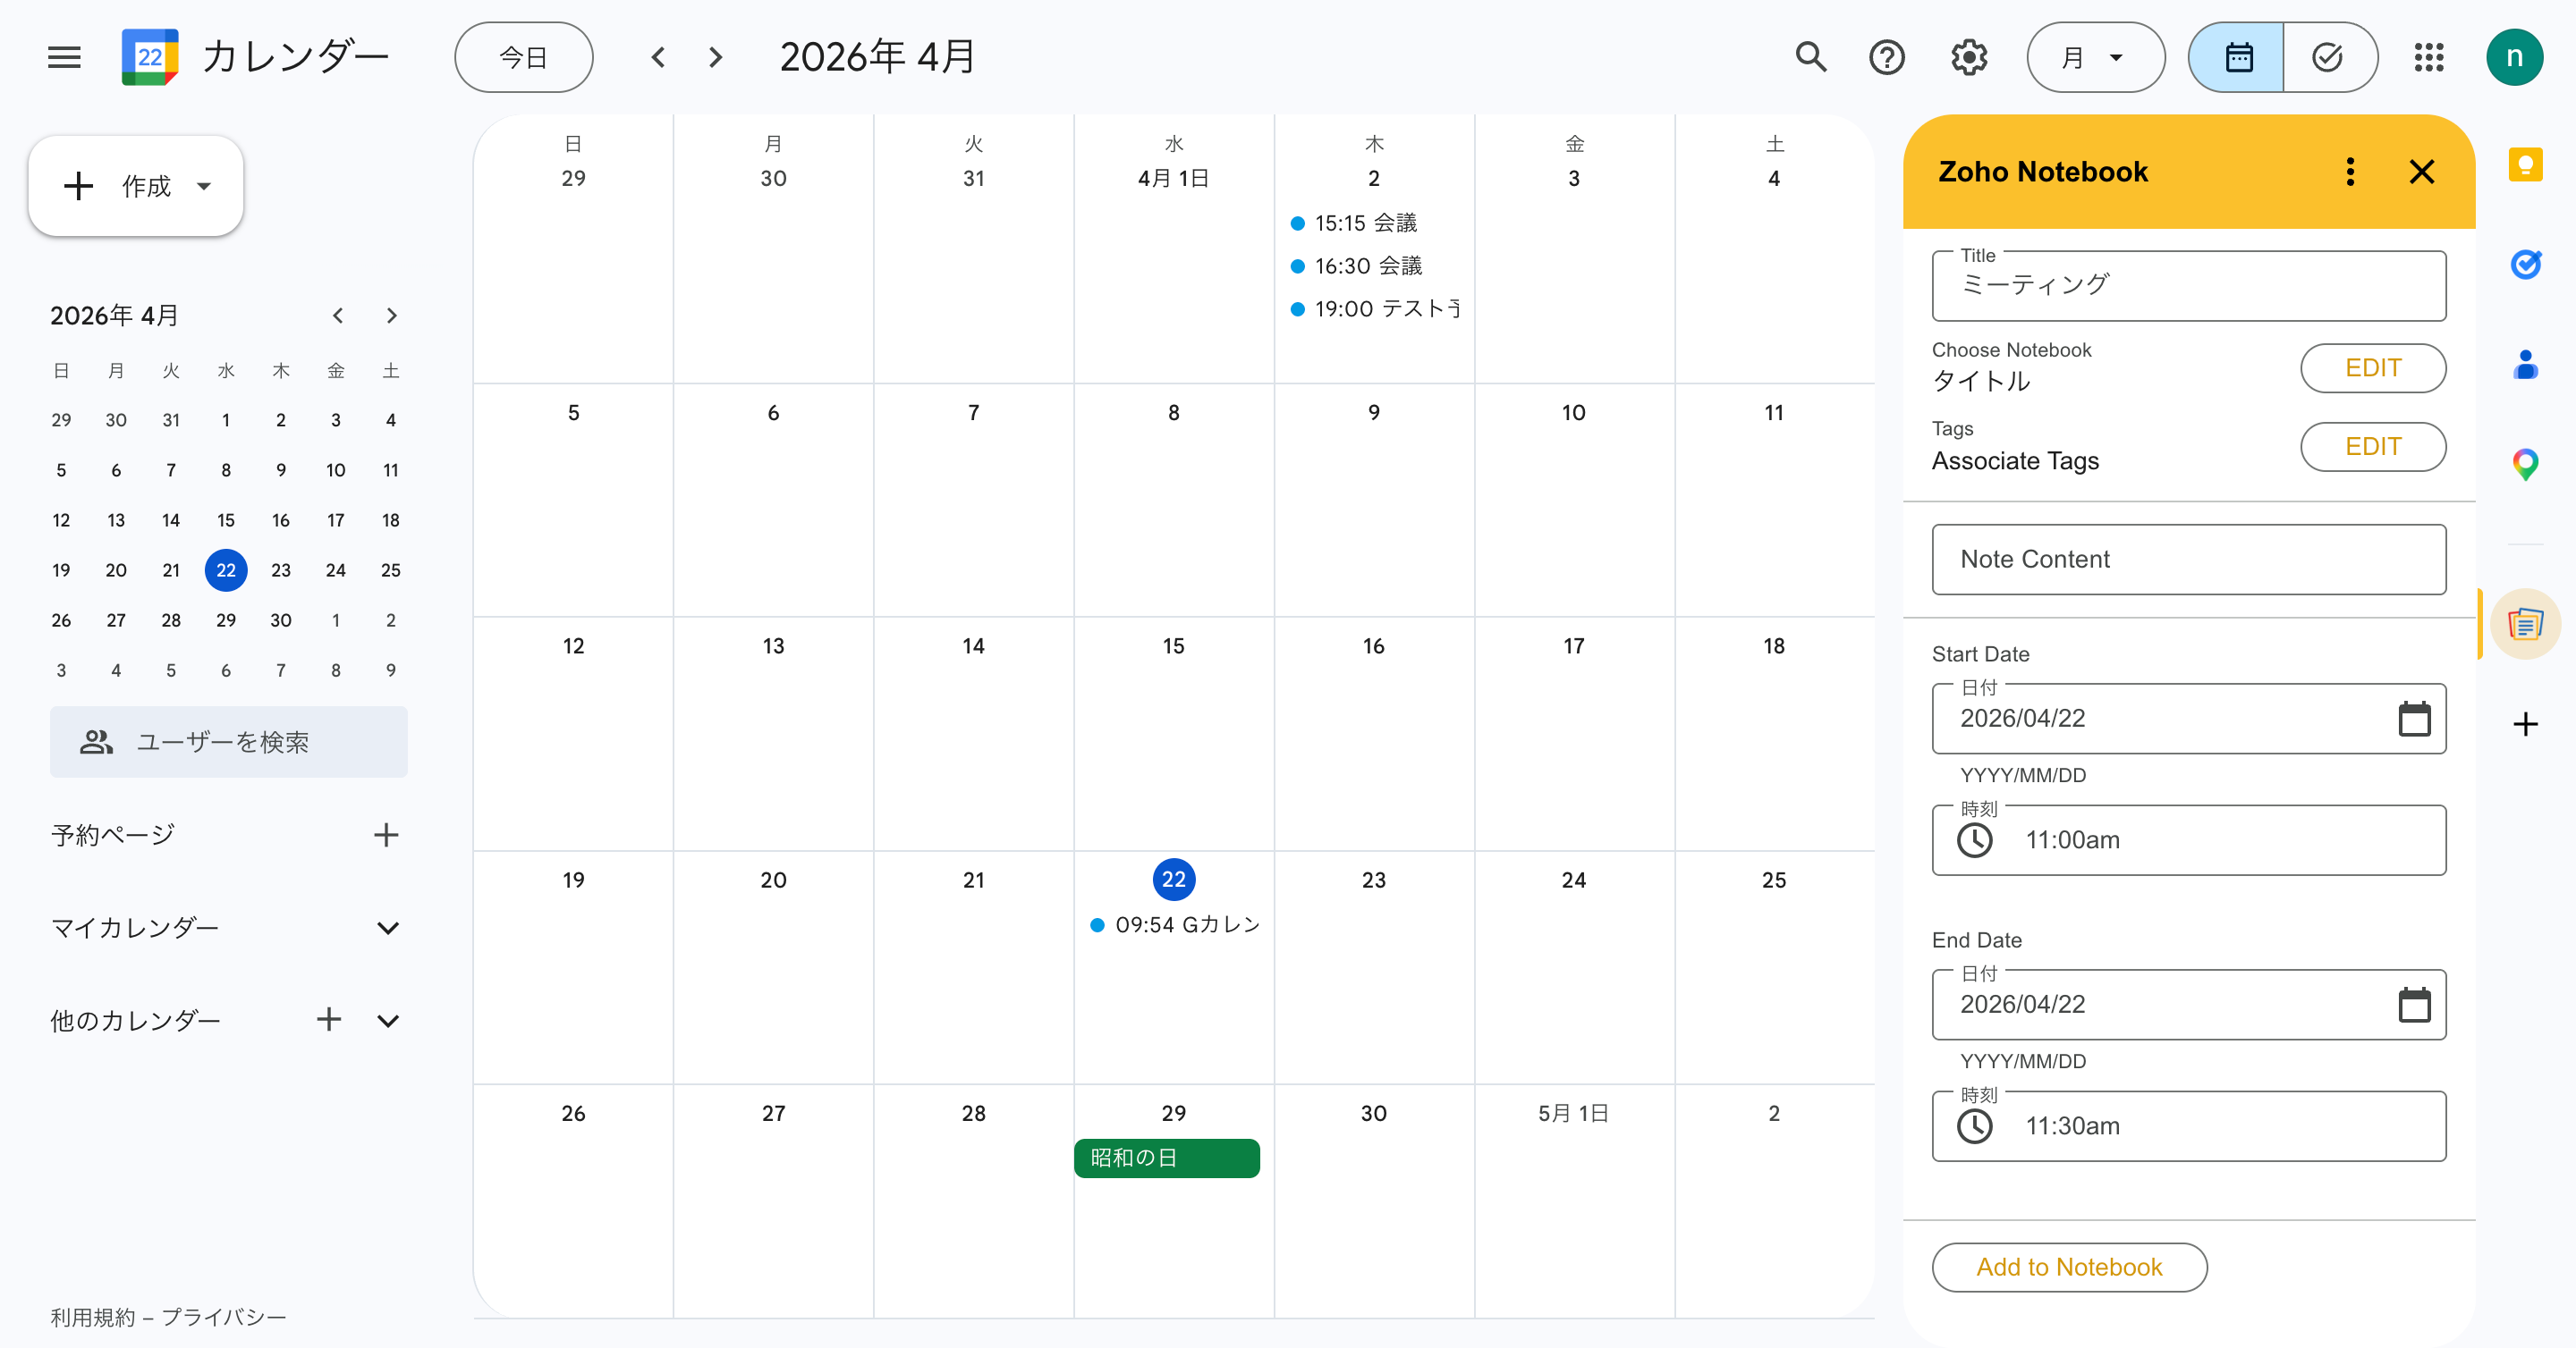The width and height of the screenshot is (2576, 1348).
Task: Click the 今日 today button
Action: (x=523, y=58)
